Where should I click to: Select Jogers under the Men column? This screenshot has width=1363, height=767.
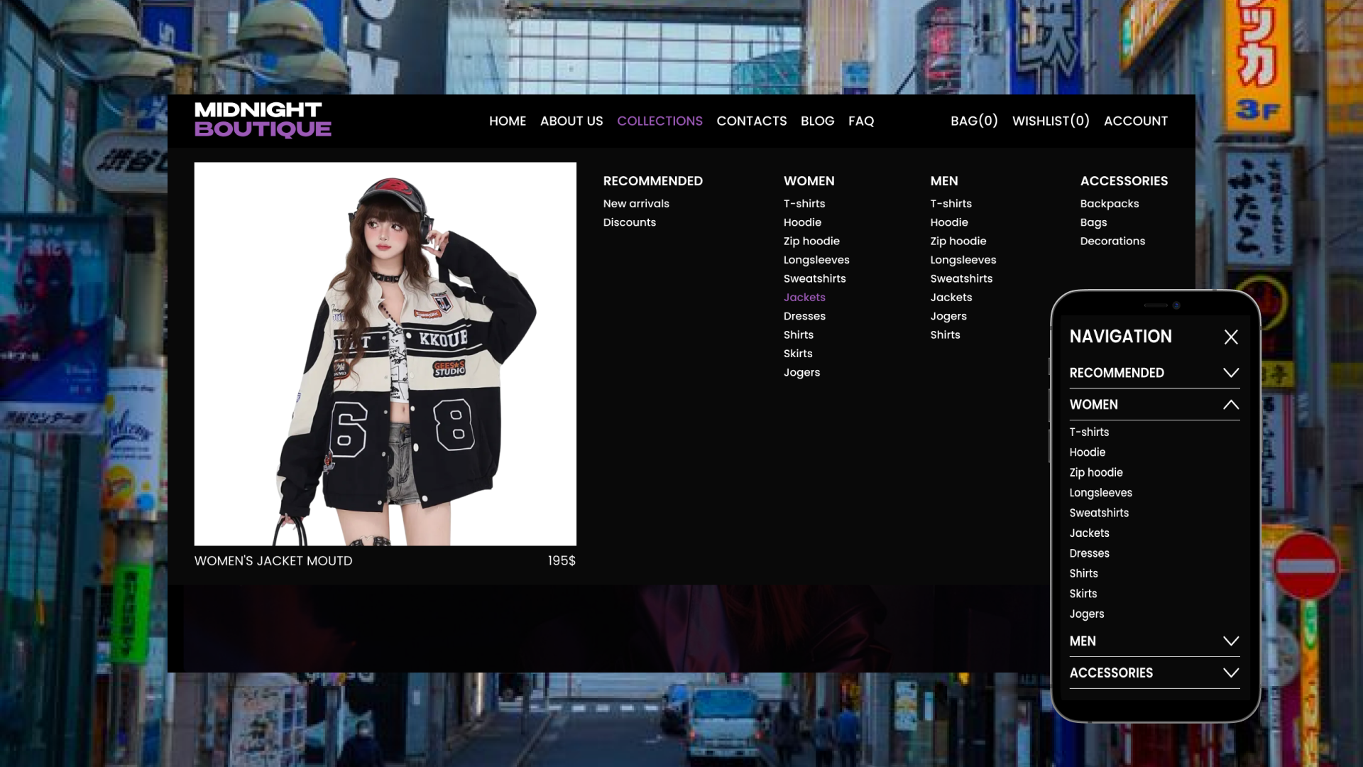(948, 316)
